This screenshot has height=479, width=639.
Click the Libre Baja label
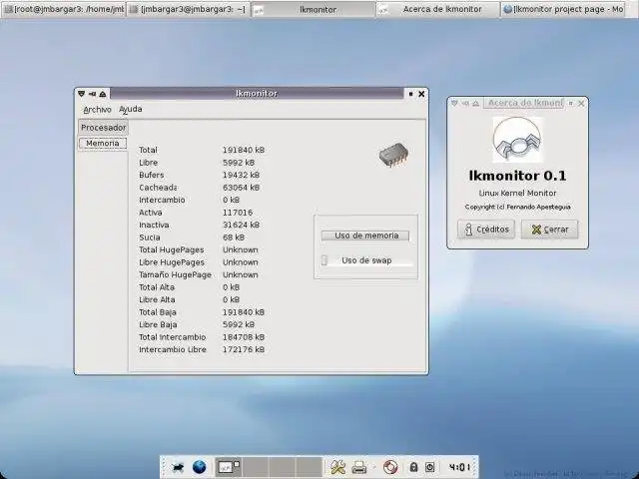[158, 324]
